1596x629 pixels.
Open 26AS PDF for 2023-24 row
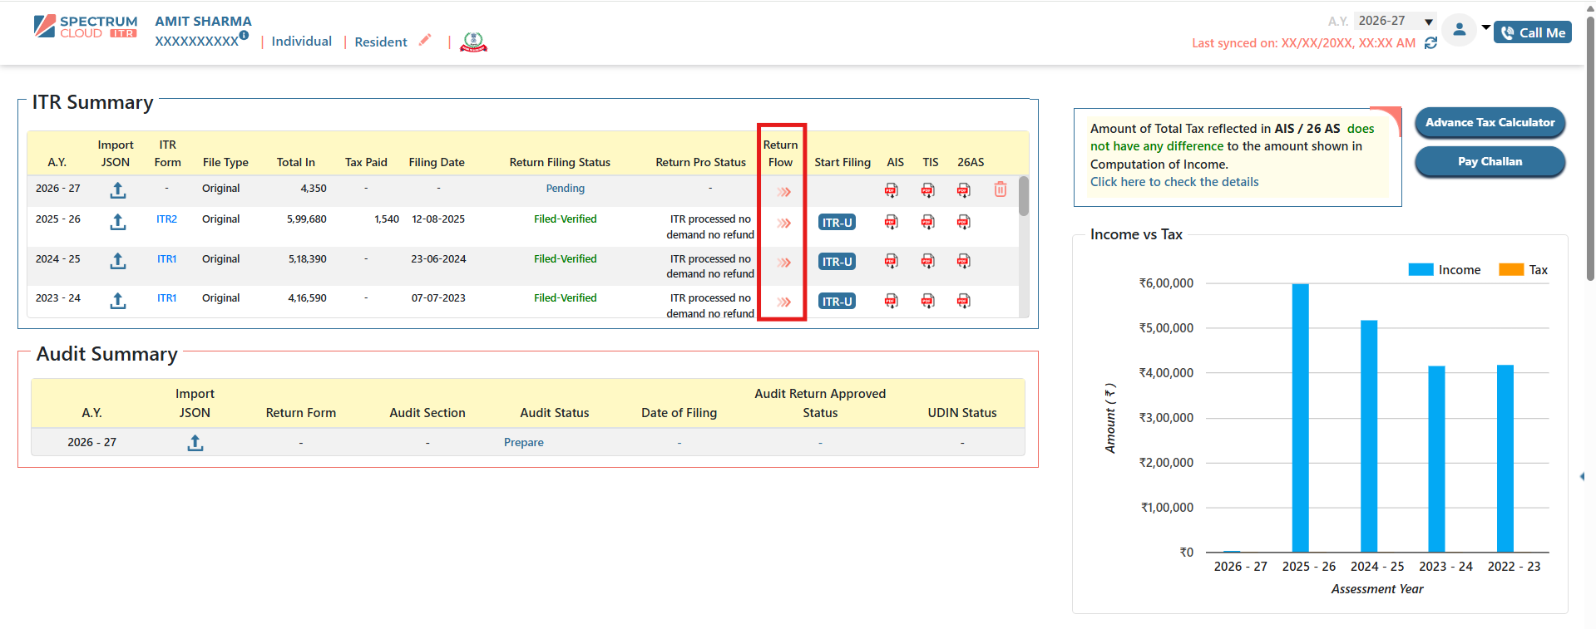coord(963,301)
